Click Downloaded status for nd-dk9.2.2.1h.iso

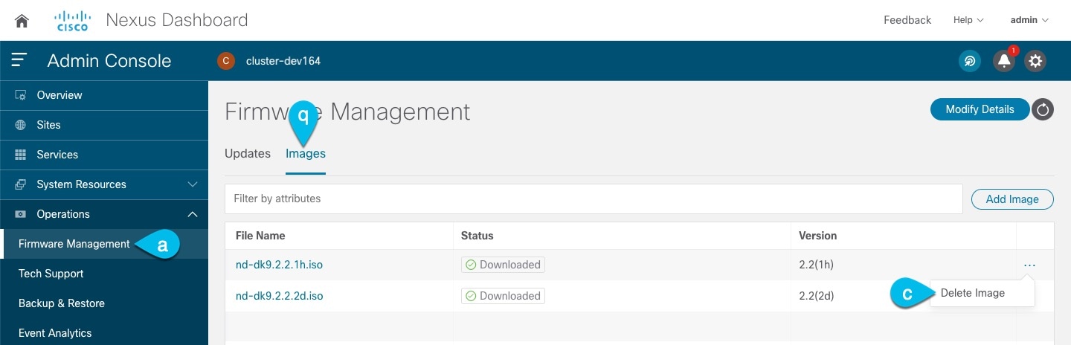[503, 265]
